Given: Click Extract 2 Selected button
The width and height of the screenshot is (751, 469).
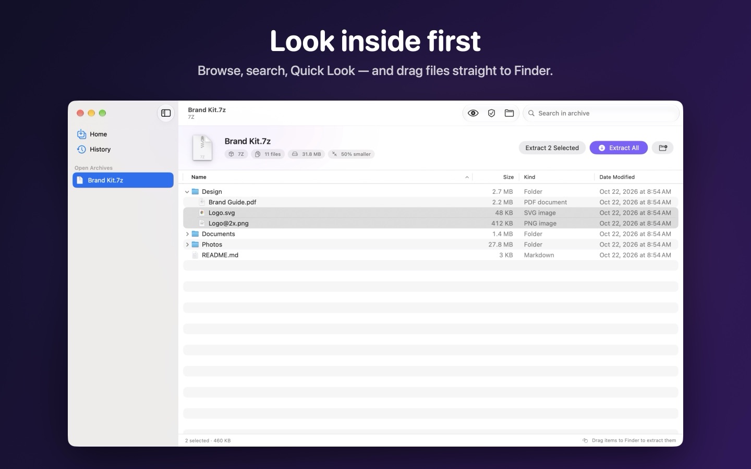Looking at the screenshot, I should tap(552, 148).
